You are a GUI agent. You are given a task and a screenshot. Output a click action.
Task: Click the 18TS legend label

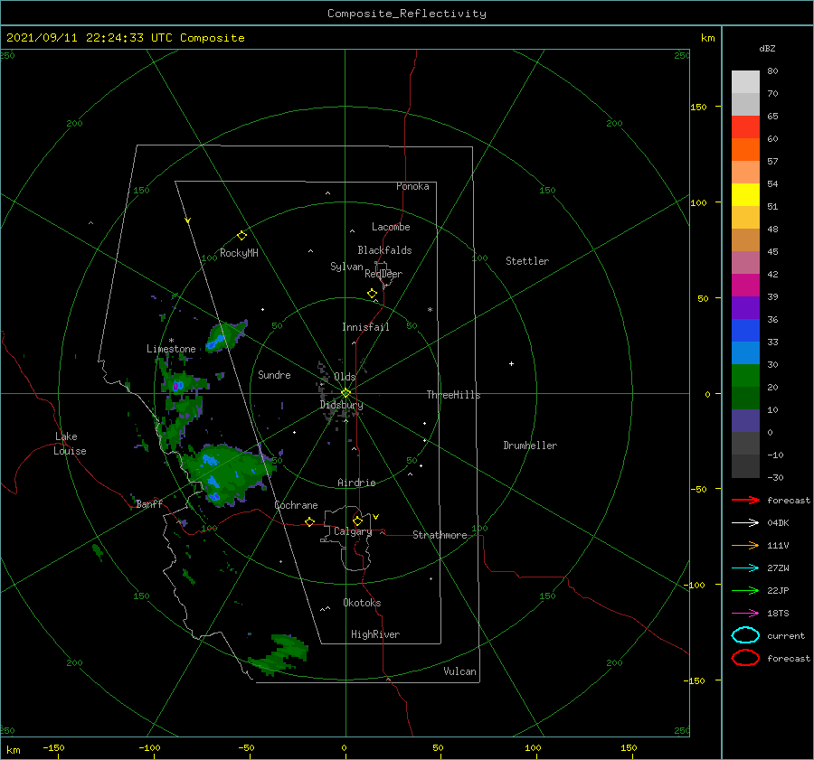tap(778, 614)
